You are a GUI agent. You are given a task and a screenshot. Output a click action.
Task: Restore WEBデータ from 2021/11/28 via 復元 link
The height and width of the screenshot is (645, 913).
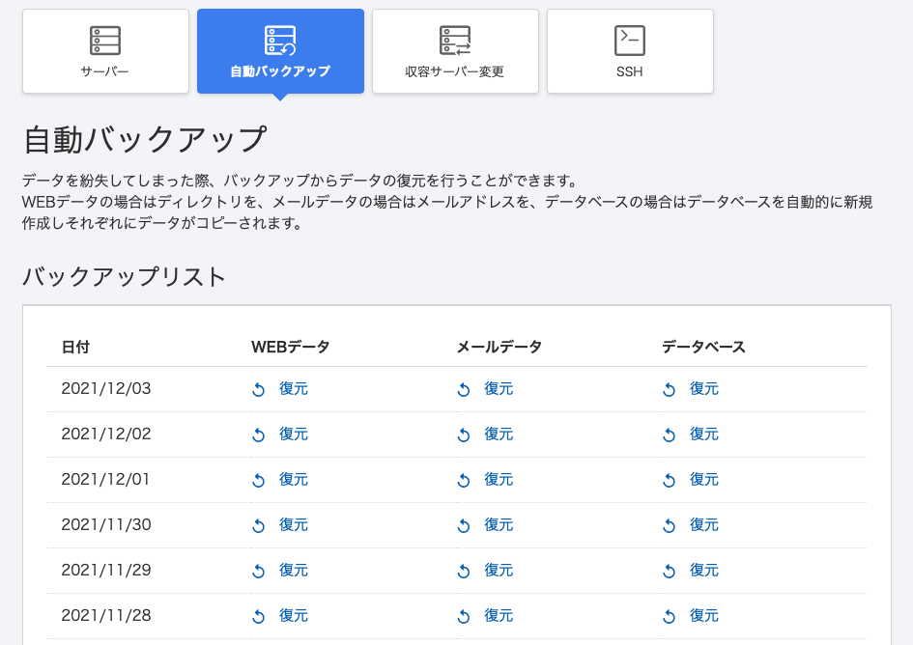(x=294, y=615)
